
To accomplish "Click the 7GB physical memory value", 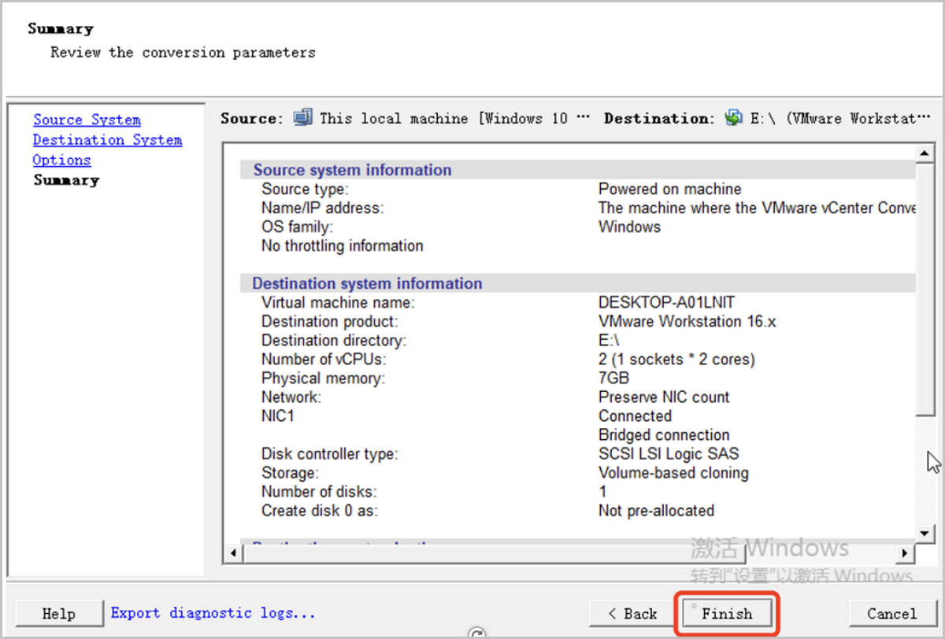I will 613,378.
